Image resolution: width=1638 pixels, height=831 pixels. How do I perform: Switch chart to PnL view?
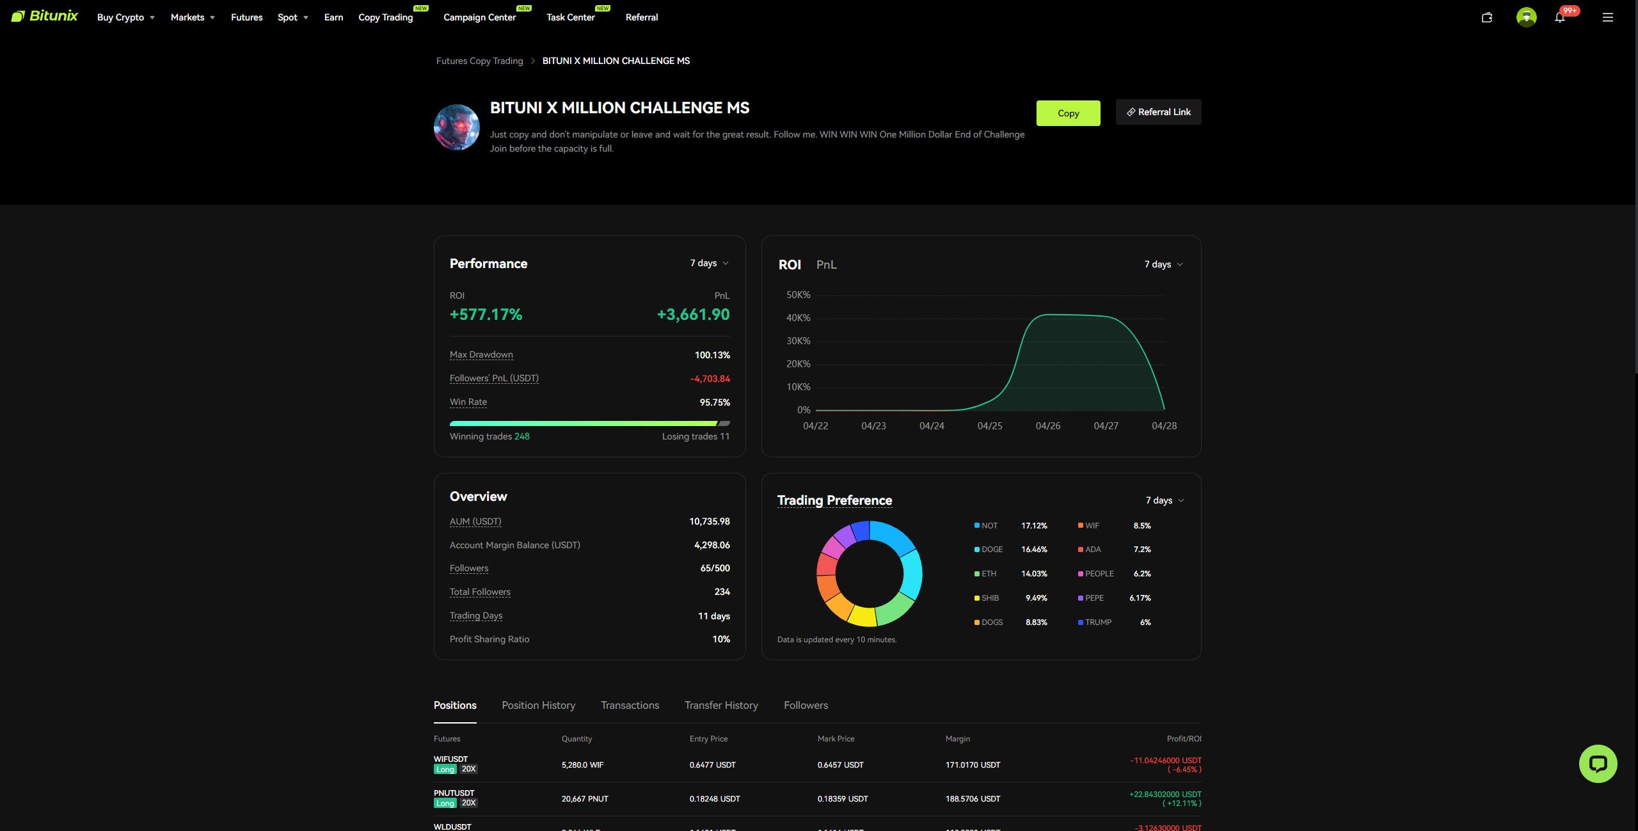826,264
